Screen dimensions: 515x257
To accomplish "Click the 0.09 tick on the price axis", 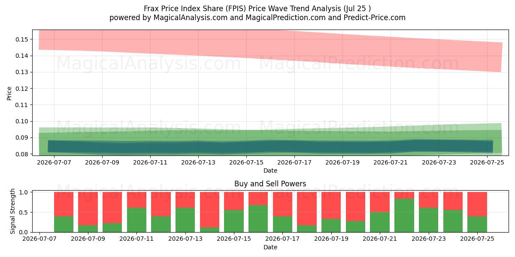I will (x=21, y=137).
